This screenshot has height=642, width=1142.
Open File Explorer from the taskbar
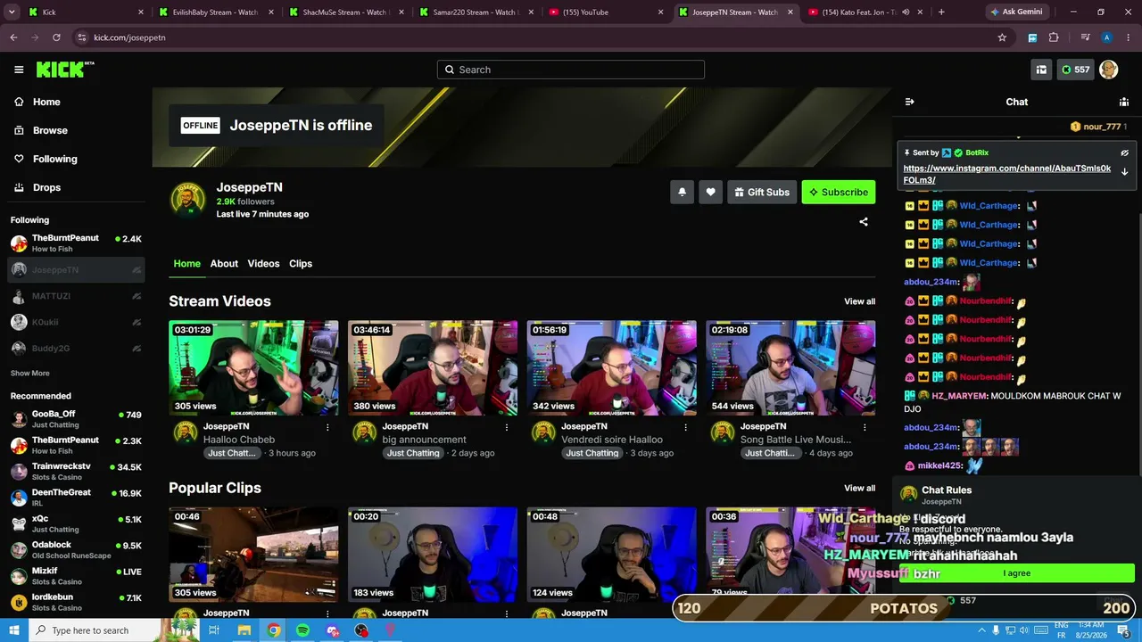pyautogui.click(x=244, y=630)
